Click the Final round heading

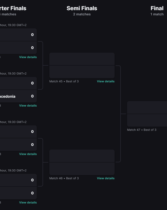point(157,8)
